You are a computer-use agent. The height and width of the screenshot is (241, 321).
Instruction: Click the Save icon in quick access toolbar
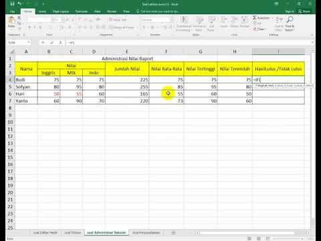pyautogui.click(x=13, y=3)
